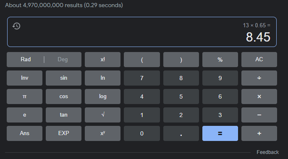The width and height of the screenshot is (288, 159).
Task: Click the result display field showing 8.45
Action: click(142, 32)
